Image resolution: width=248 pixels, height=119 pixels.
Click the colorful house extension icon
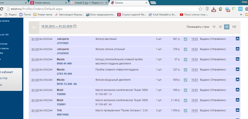click(220, 9)
